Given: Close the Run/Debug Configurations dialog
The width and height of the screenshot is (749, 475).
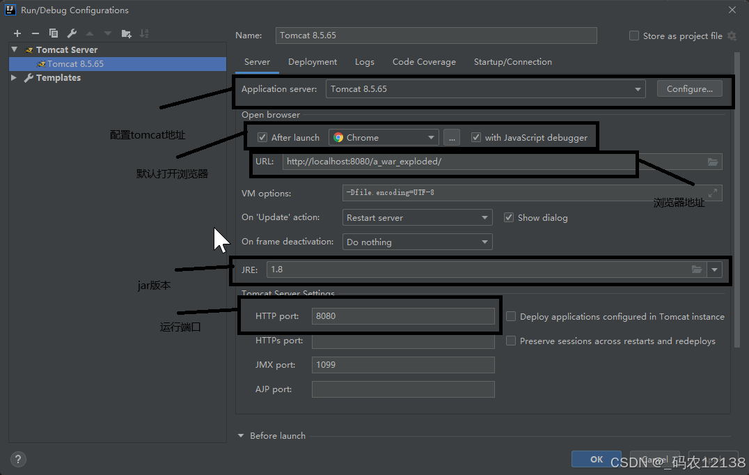Looking at the screenshot, I should click(x=732, y=10).
